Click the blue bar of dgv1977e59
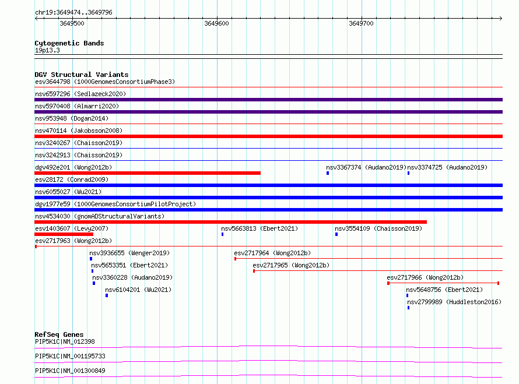 268,210
